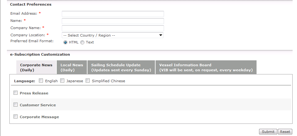Click the Reset button
The width and height of the screenshot is (297, 136).
(285, 132)
